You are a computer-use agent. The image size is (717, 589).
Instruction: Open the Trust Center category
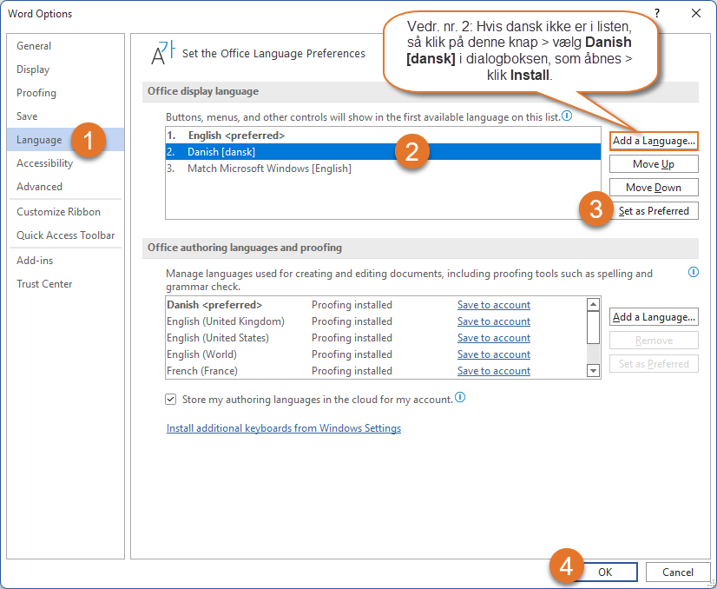click(65, 284)
